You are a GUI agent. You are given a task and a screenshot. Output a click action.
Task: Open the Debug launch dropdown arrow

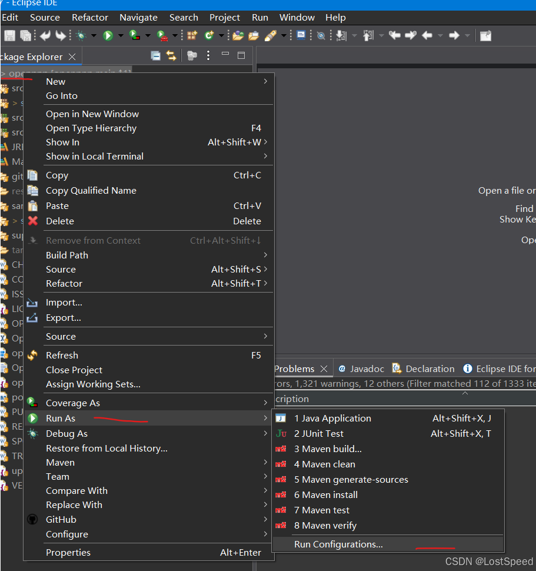pos(94,36)
